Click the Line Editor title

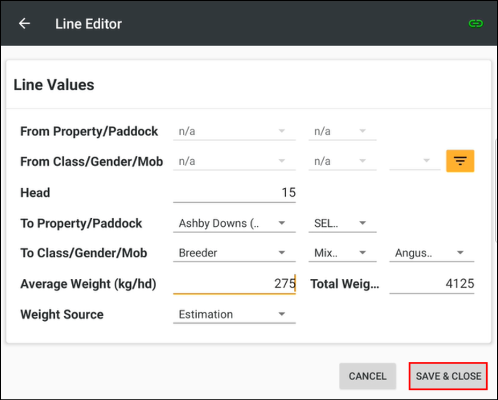tap(88, 24)
